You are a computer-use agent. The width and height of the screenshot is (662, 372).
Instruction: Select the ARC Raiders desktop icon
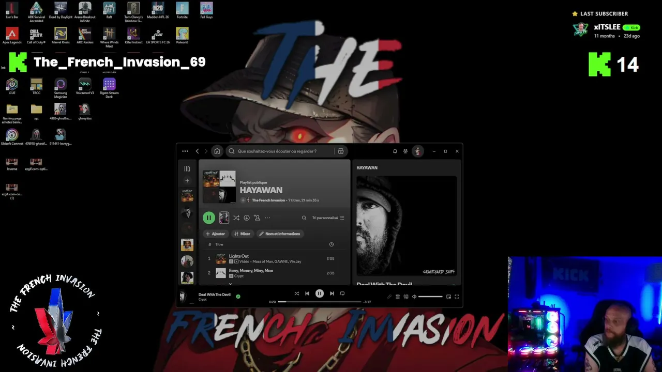[x=85, y=36]
